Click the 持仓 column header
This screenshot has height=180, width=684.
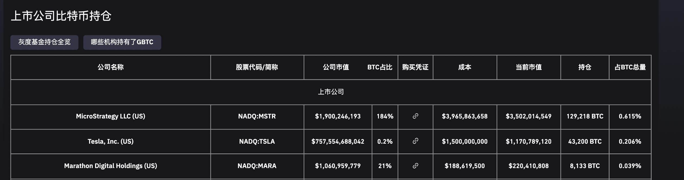[x=585, y=67]
